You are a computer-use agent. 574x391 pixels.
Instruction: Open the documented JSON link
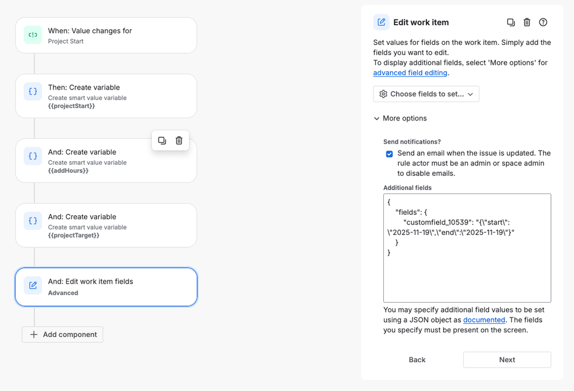pos(484,320)
